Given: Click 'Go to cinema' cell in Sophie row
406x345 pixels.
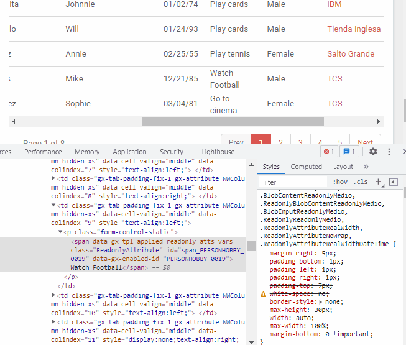Looking at the screenshot, I should pyautogui.click(x=223, y=104).
